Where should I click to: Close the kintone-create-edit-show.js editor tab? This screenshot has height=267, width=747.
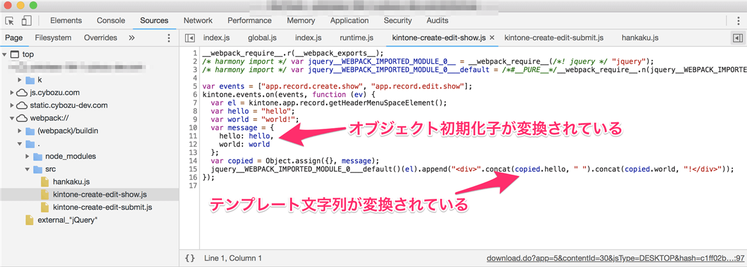[492, 38]
